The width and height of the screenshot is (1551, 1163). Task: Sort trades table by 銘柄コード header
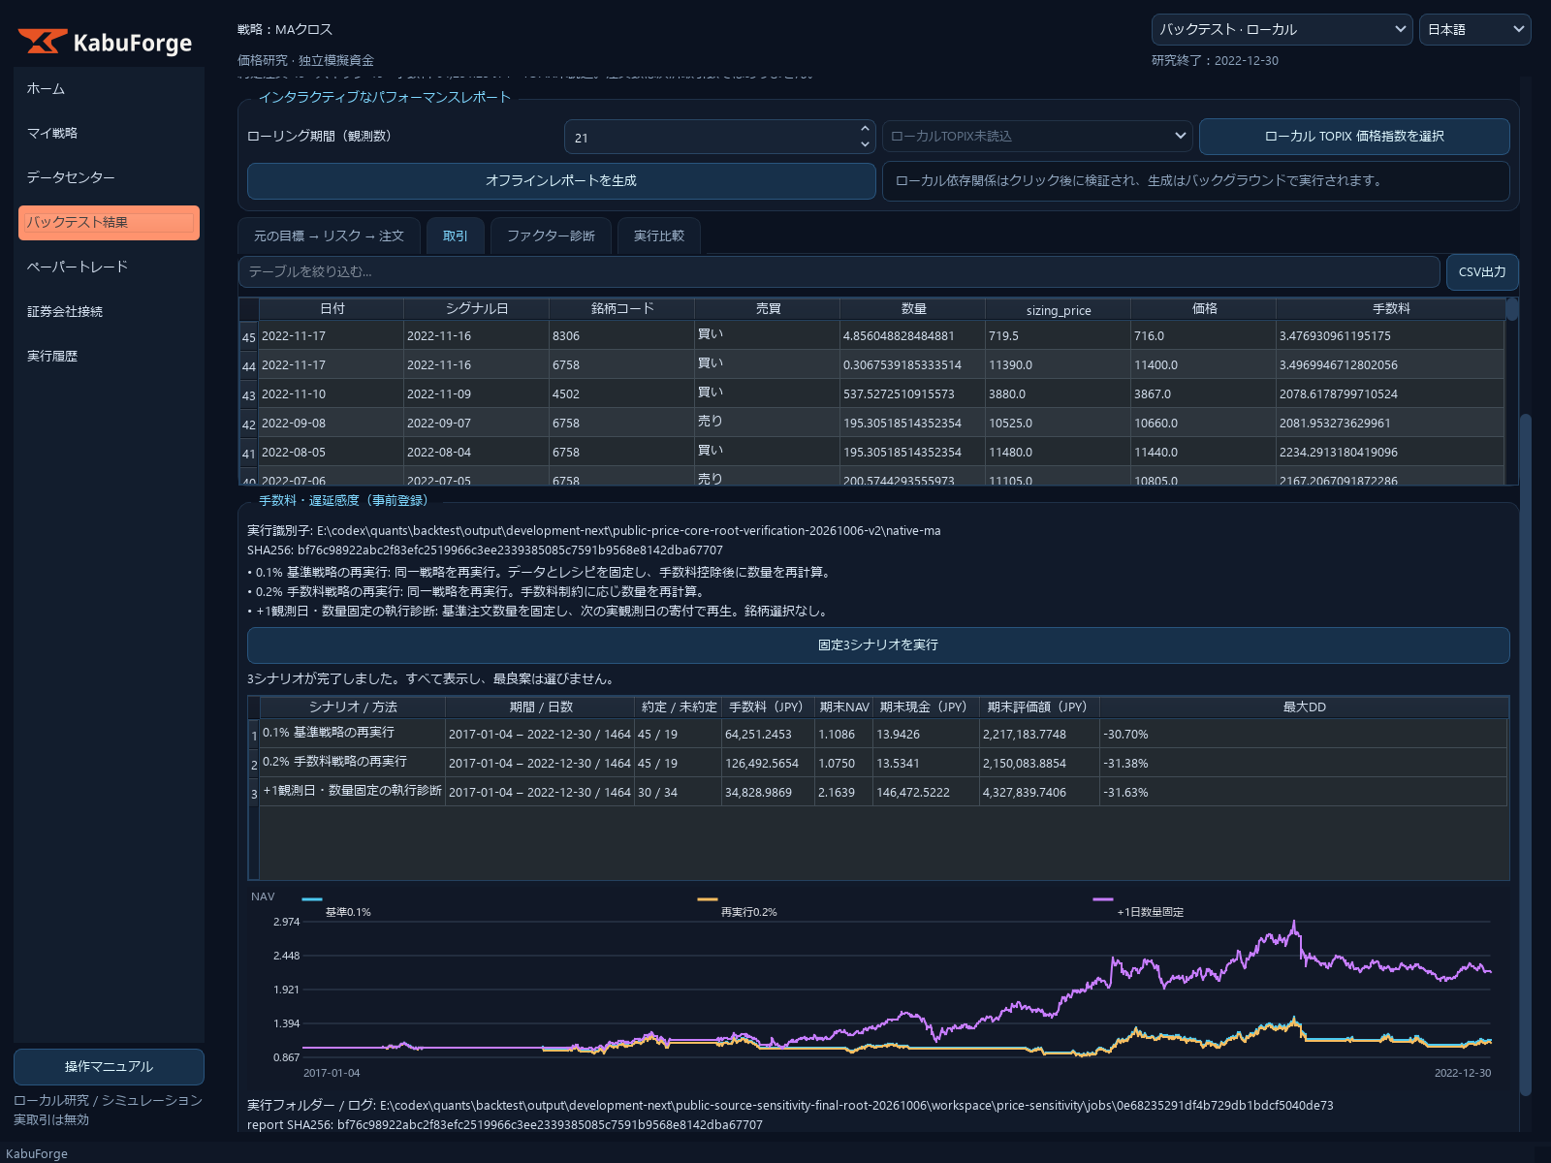pos(622,309)
